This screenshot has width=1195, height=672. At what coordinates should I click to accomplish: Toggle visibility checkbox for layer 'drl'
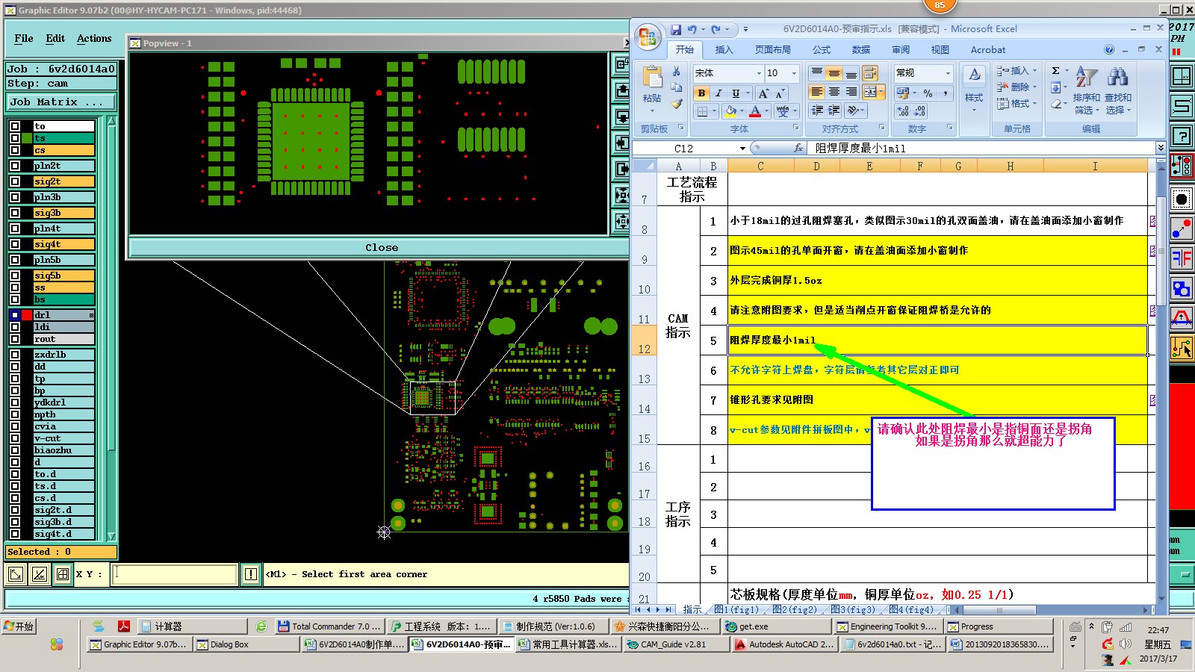[15, 315]
